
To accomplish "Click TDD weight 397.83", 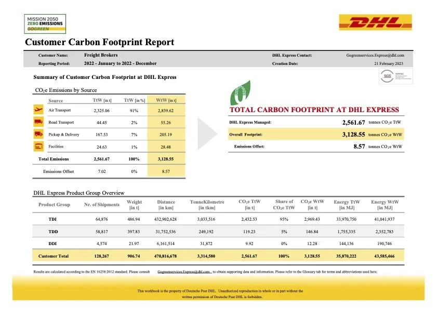I will pos(134,232).
